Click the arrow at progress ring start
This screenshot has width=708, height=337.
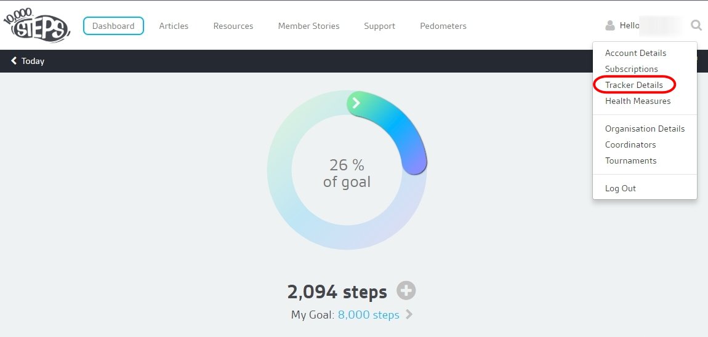(356, 103)
